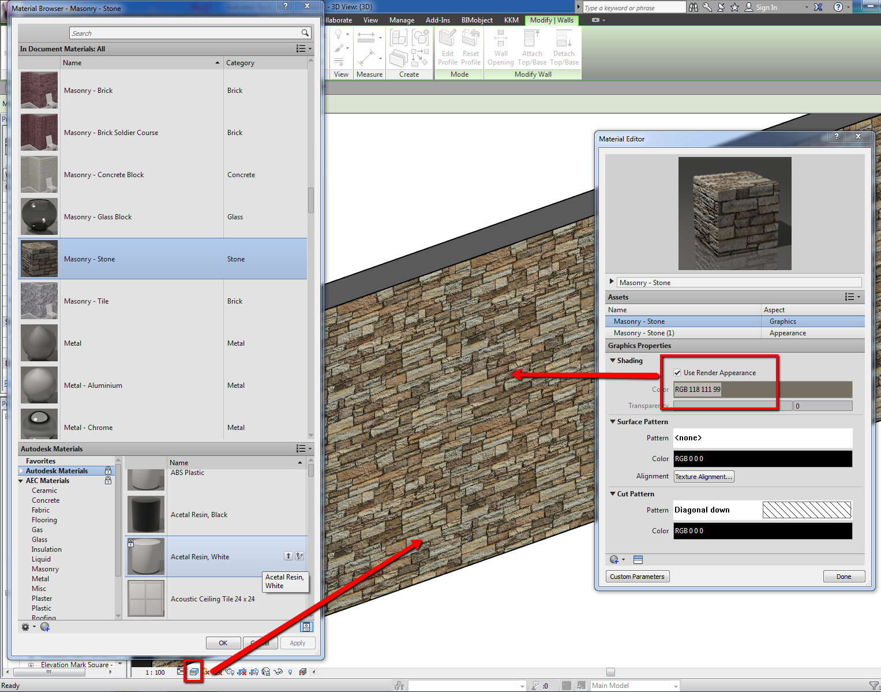The width and height of the screenshot is (881, 692).
Task: Click the Attach Top/Base ribbon tool
Action: point(532,48)
